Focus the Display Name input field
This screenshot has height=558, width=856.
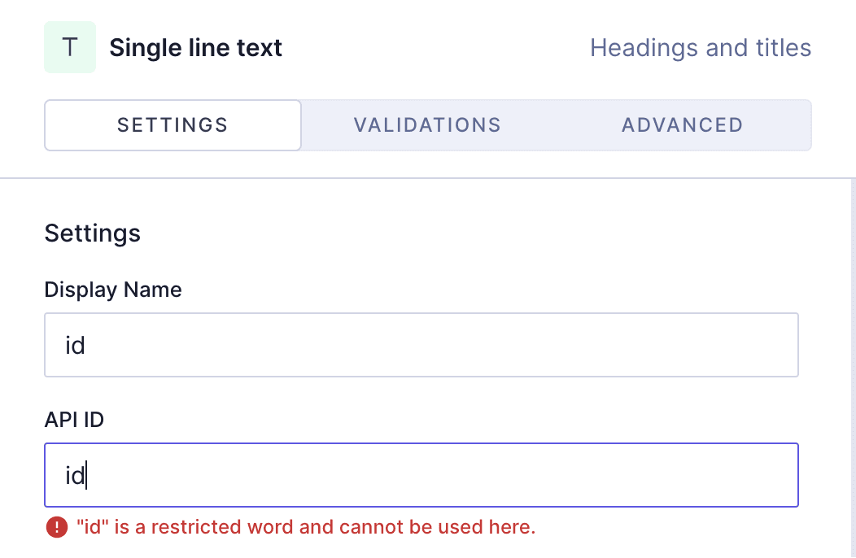(421, 344)
